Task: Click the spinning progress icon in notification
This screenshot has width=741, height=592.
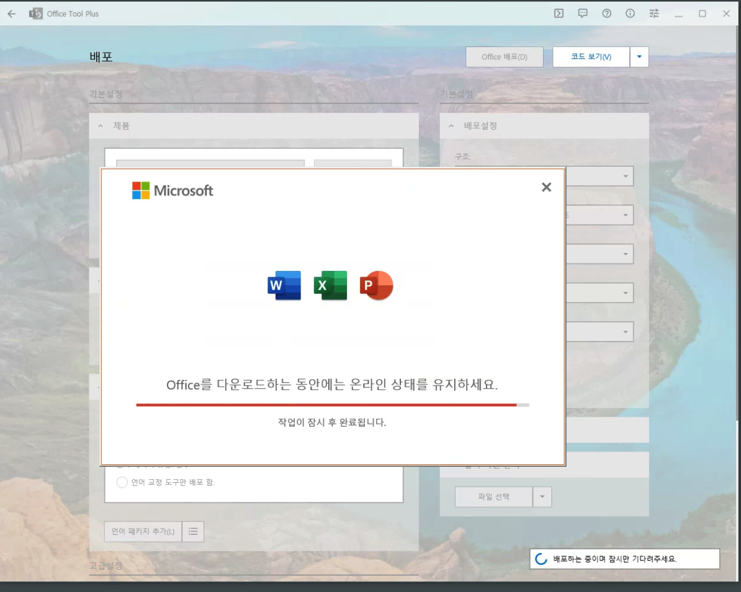Action: pyautogui.click(x=541, y=559)
